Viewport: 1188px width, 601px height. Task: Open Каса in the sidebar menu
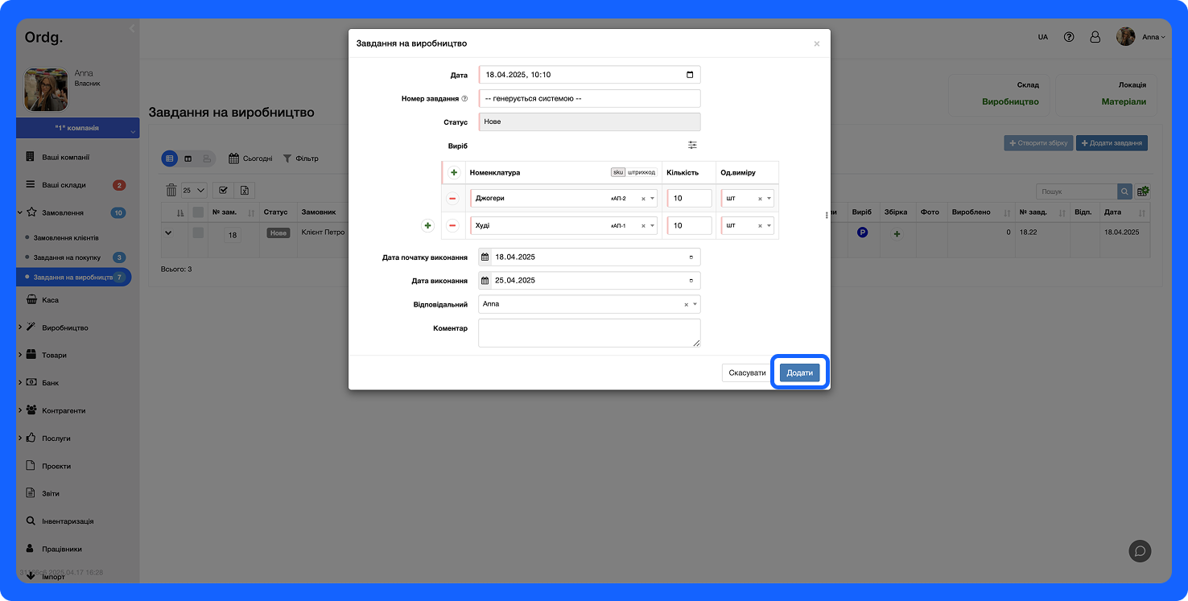coord(50,300)
